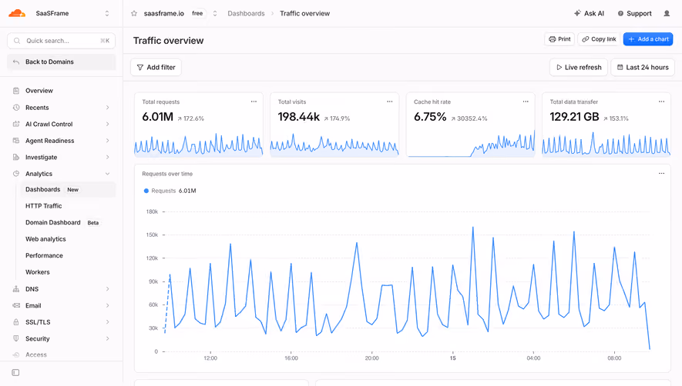Expand the Email section chevron
682x386 pixels.
coord(107,305)
